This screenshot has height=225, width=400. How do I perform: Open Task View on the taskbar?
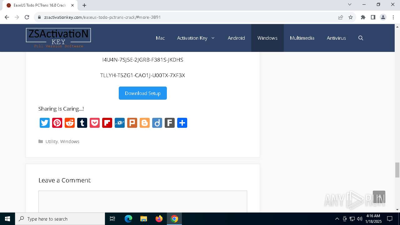(x=112, y=219)
